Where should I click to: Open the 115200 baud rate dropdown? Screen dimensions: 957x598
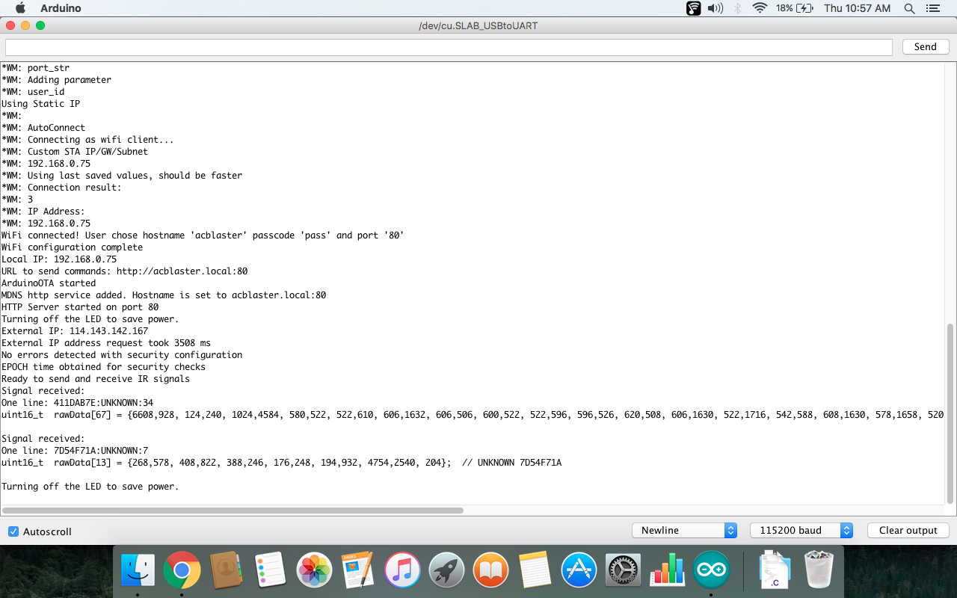point(801,530)
